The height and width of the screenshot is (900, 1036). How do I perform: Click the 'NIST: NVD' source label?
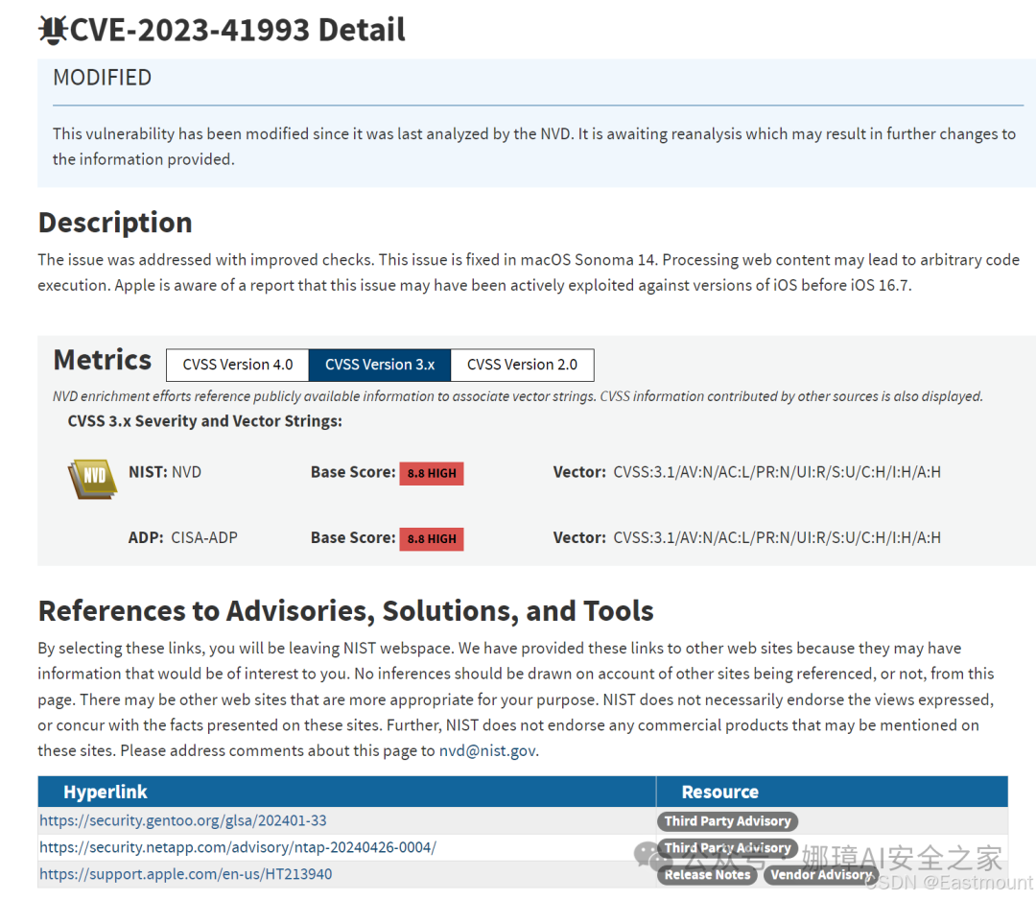[x=165, y=472]
